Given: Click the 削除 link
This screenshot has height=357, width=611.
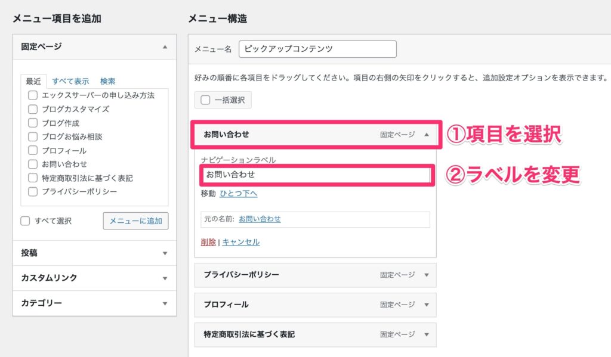Looking at the screenshot, I should click(208, 242).
